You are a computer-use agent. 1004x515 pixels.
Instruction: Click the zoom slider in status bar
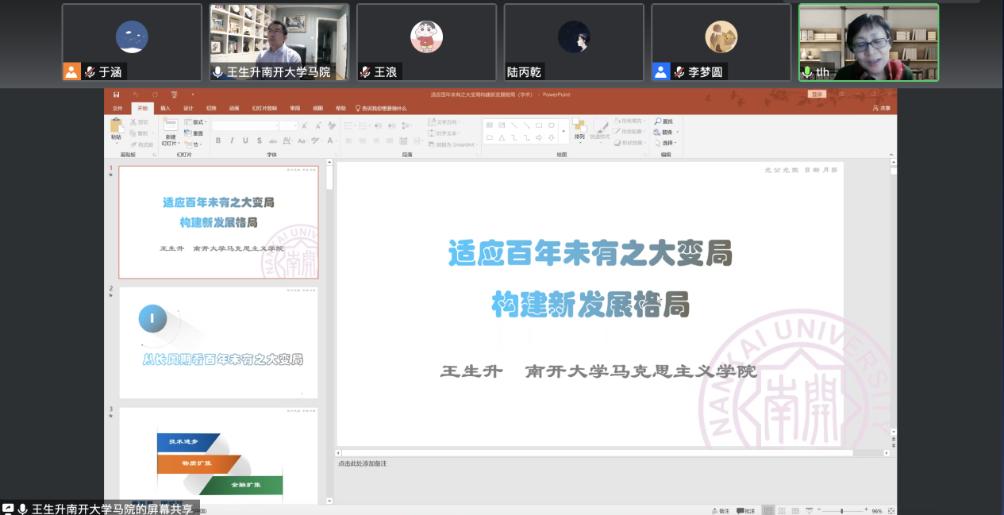click(x=842, y=511)
